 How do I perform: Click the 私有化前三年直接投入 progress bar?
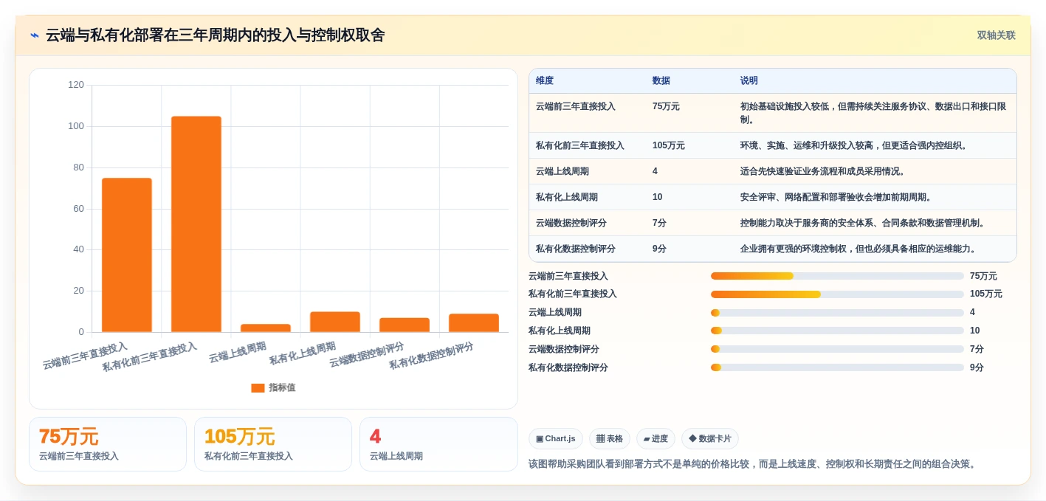coord(837,294)
